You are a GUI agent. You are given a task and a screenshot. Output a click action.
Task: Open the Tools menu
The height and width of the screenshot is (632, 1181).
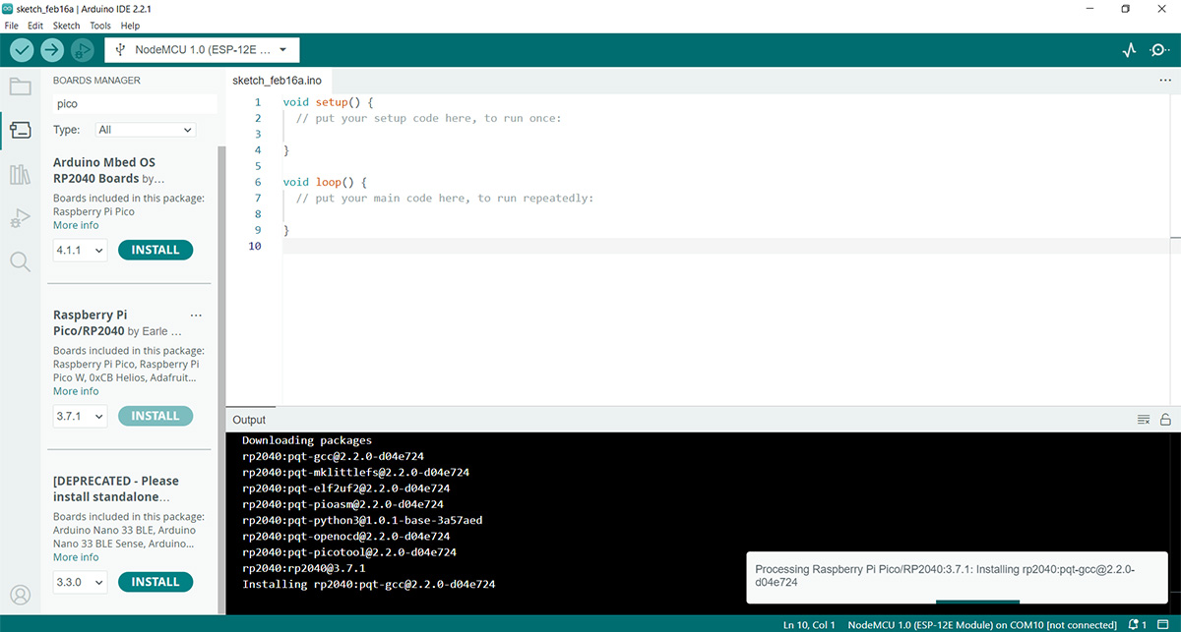(x=100, y=26)
